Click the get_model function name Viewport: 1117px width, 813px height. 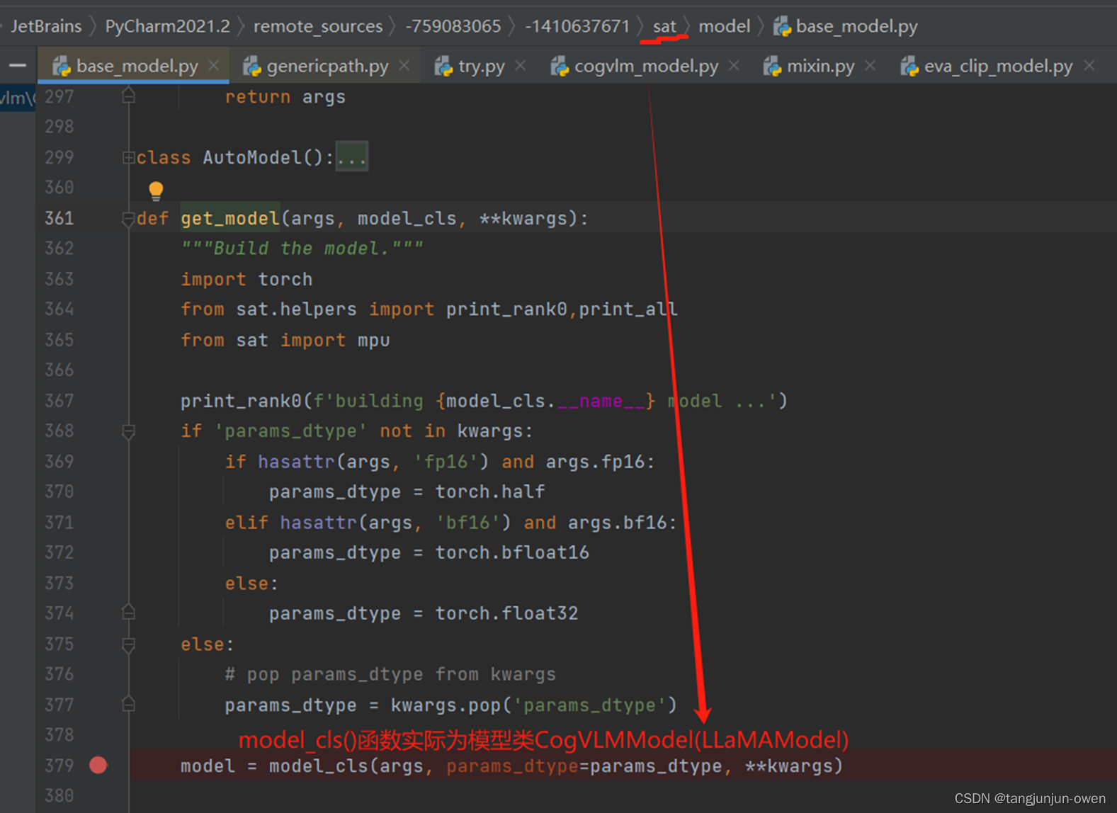tap(230, 218)
